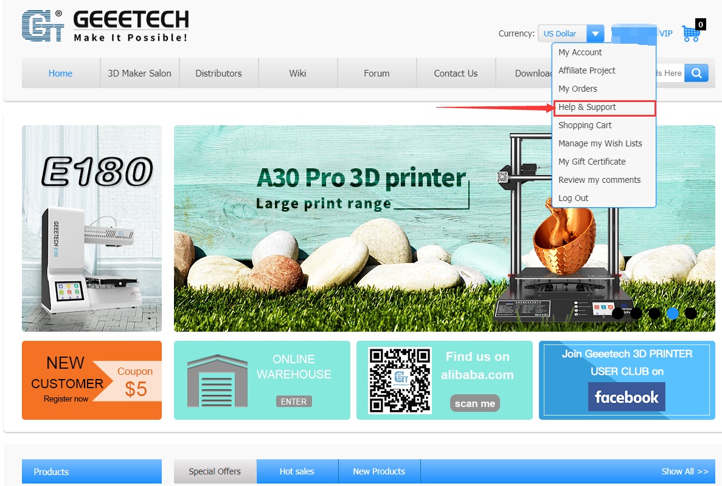The width and height of the screenshot is (722, 486).
Task: Go to the Home nav tab
Action: pos(61,73)
